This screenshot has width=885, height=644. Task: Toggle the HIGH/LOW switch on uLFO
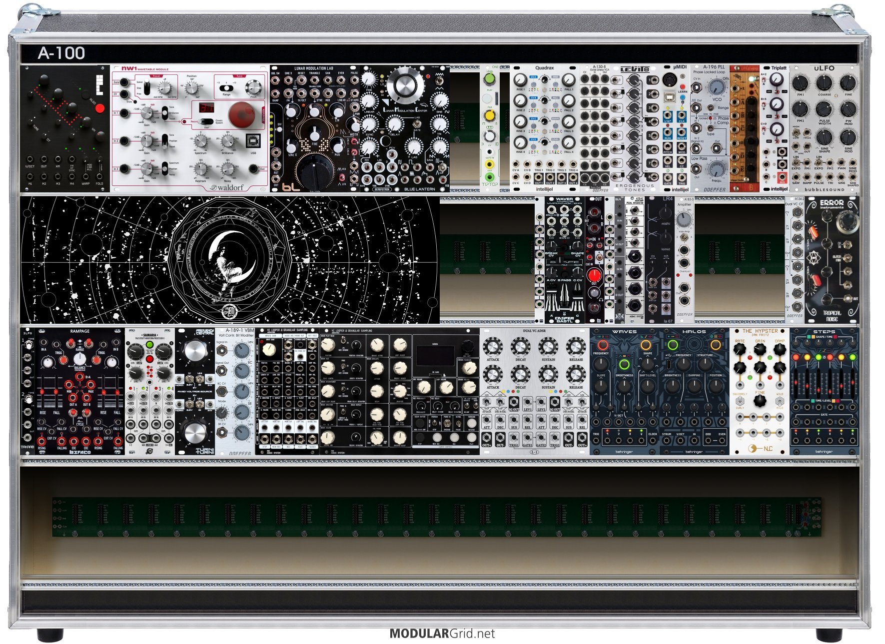click(796, 132)
